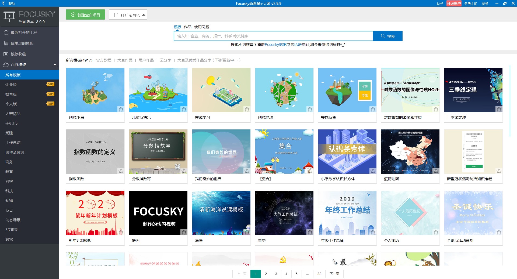Expand the 打开 & 导入 dropdown arrow
Image resolution: width=517 pixels, height=279 pixels.
tap(144, 15)
